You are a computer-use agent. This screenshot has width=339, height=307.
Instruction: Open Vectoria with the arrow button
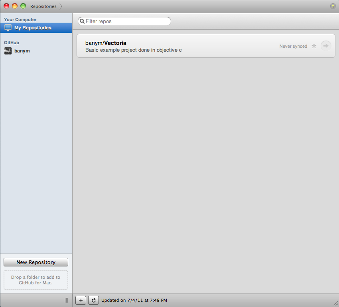(x=326, y=46)
